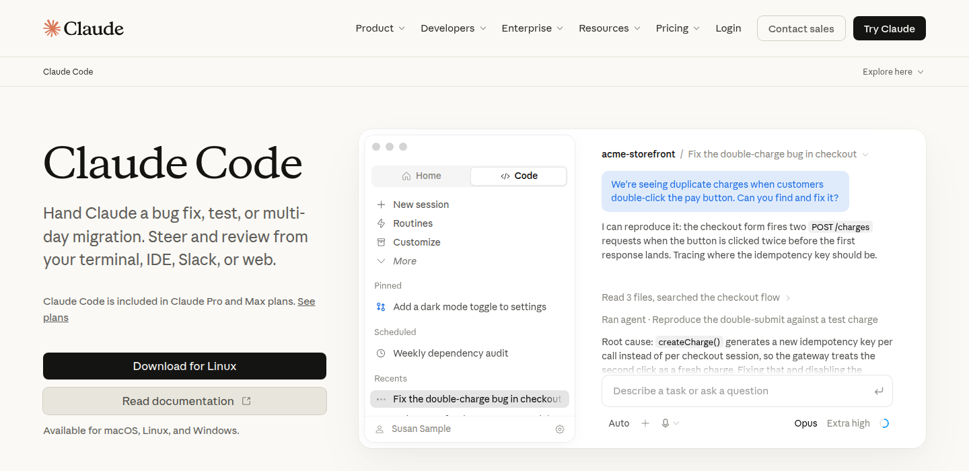Screen dimensions: 969x471
Task: Click the Contact sales button
Action: (x=801, y=28)
